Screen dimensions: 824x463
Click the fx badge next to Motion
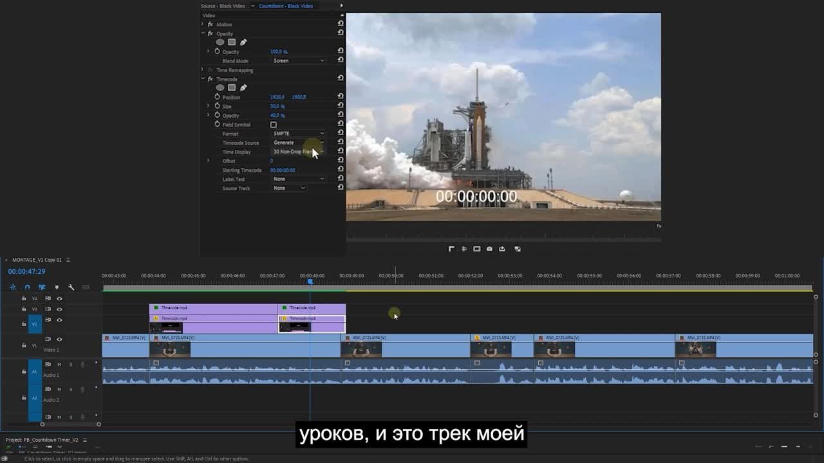pos(209,24)
